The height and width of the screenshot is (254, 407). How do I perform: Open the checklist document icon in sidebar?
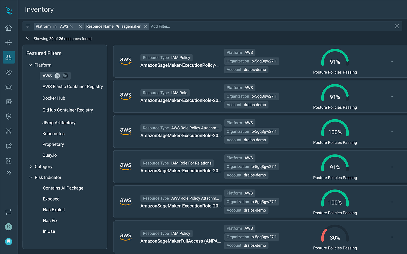9,102
